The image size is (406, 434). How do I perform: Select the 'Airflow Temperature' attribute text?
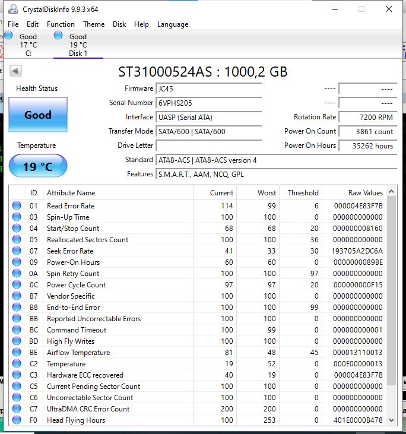[x=78, y=353]
